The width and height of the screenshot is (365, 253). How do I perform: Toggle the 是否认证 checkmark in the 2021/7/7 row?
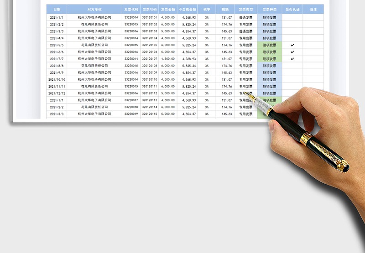[x=292, y=59]
